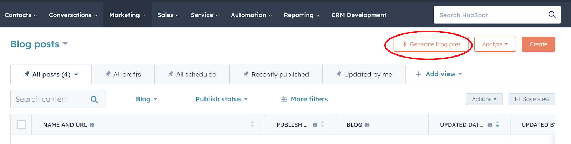The width and height of the screenshot is (571, 144).
Task: Click the filter sliders icon by More filters
Action: click(x=284, y=99)
